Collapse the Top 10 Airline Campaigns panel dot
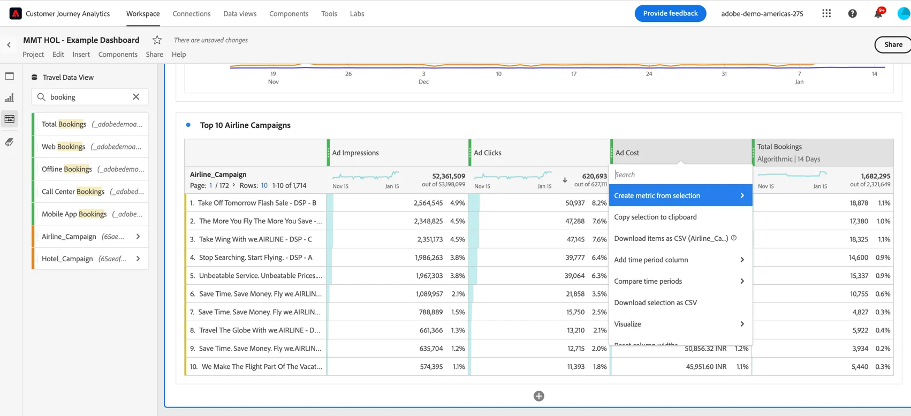This screenshot has height=416, width=911. (188, 125)
